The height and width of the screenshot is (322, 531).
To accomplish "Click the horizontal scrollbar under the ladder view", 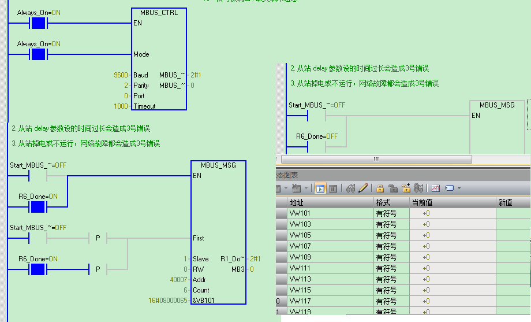I will [376, 159].
